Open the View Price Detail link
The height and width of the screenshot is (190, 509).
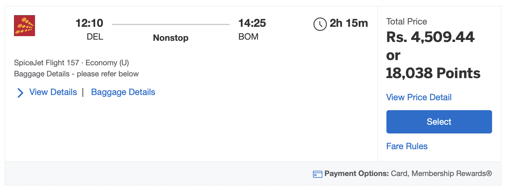(419, 97)
